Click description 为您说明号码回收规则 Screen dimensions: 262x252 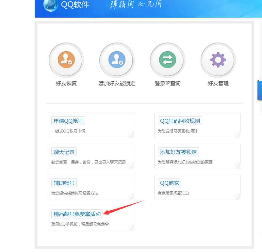177,131
